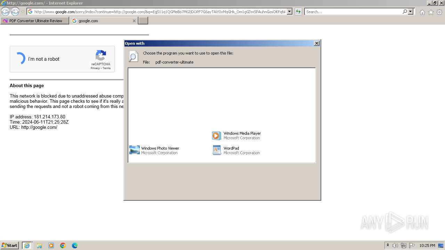Open Windows Media Player taskbar icon

[x=51, y=245]
